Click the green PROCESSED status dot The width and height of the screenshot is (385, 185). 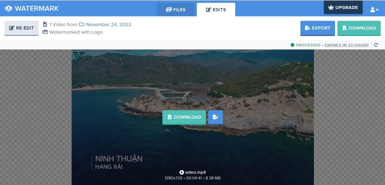pos(292,45)
